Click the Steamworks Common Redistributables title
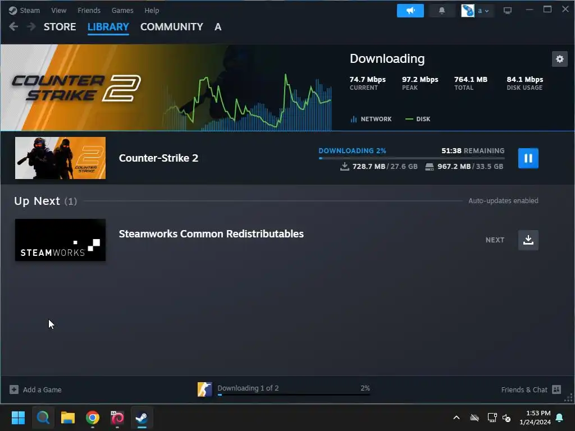 211,234
